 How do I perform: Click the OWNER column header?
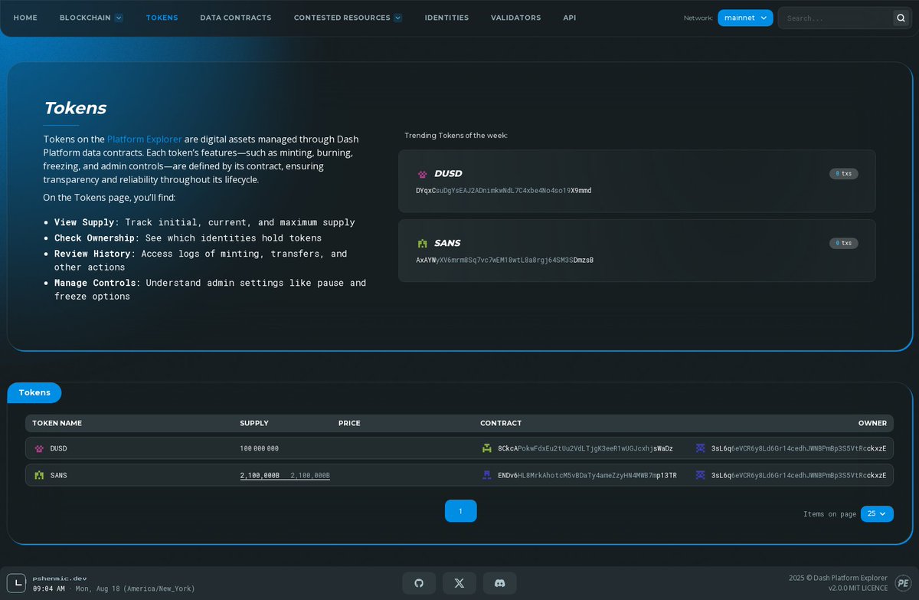(x=872, y=423)
